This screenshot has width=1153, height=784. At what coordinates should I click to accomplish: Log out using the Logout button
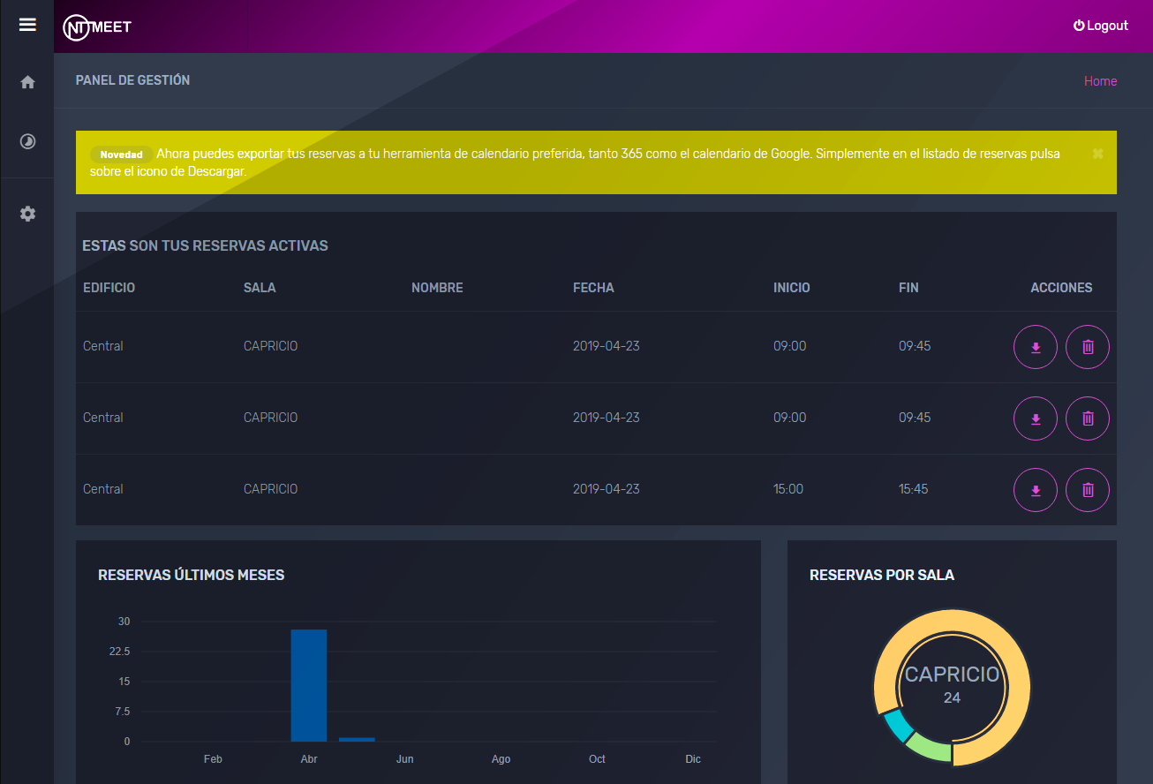[1101, 26]
